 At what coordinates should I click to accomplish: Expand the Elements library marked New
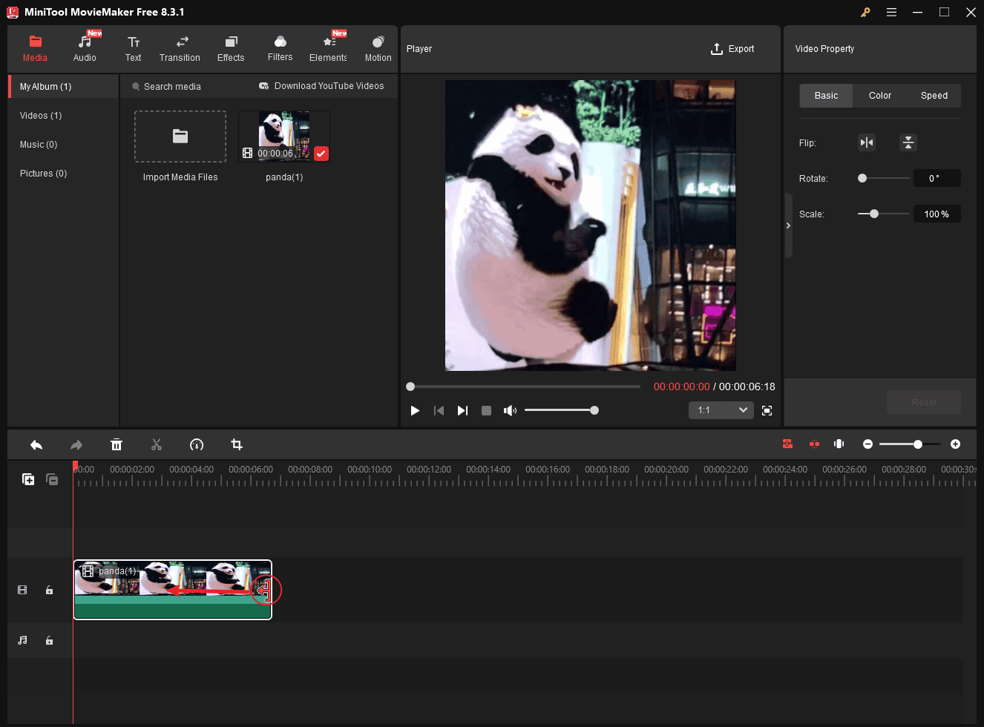(327, 48)
